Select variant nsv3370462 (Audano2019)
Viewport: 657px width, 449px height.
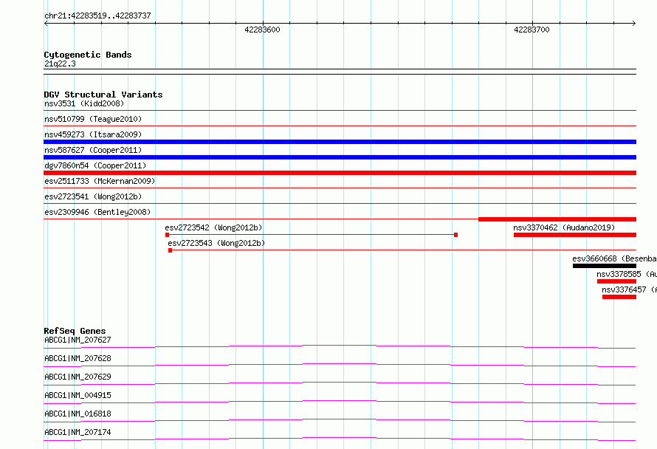tap(564, 227)
